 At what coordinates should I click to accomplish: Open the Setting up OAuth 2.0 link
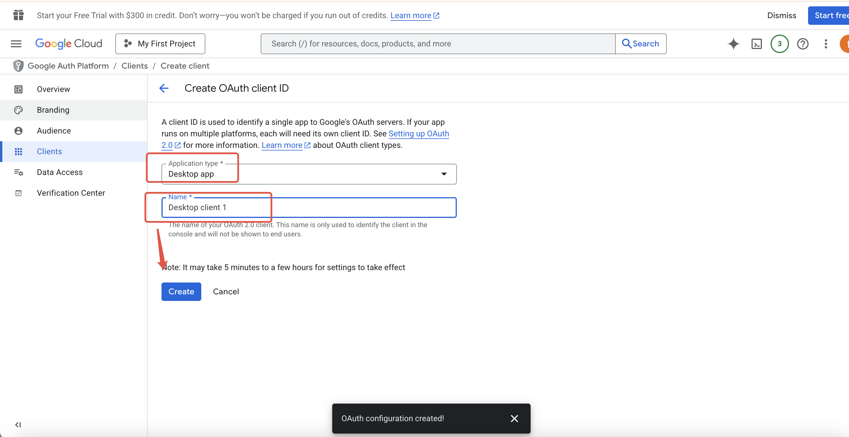coord(418,133)
